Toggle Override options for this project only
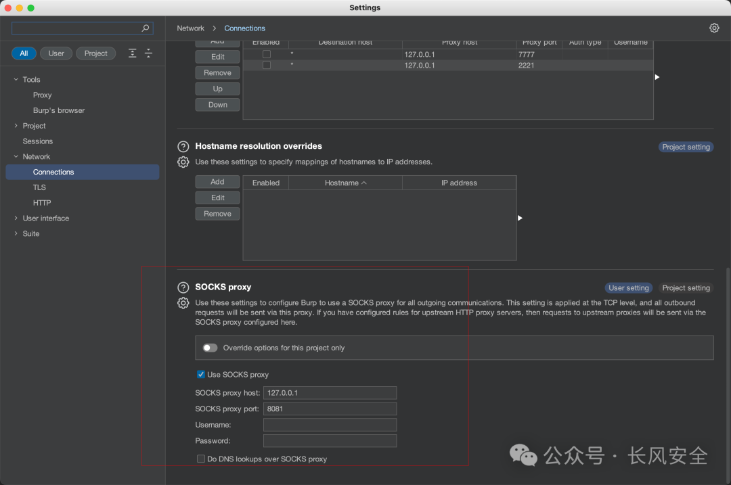Image resolution: width=731 pixels, height=485 pixels. 211,348
